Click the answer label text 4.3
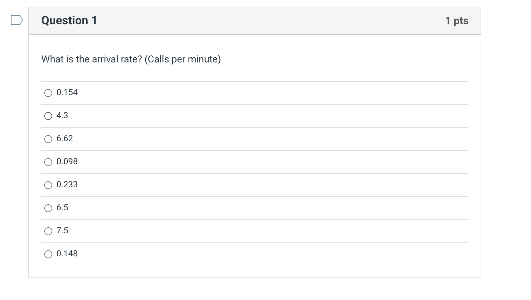Screen dimensions: 531x300 [x=62, y=115]
